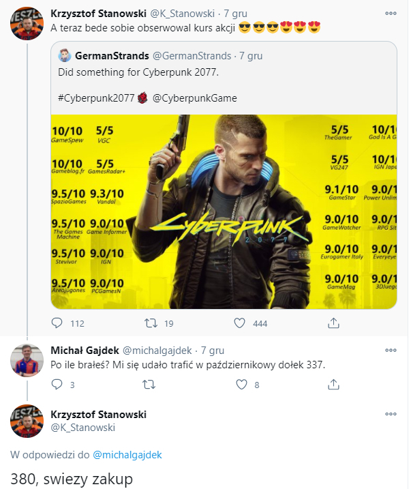
Task: Open more options on Gajdek's reply
Action: (x=391, y=350)
